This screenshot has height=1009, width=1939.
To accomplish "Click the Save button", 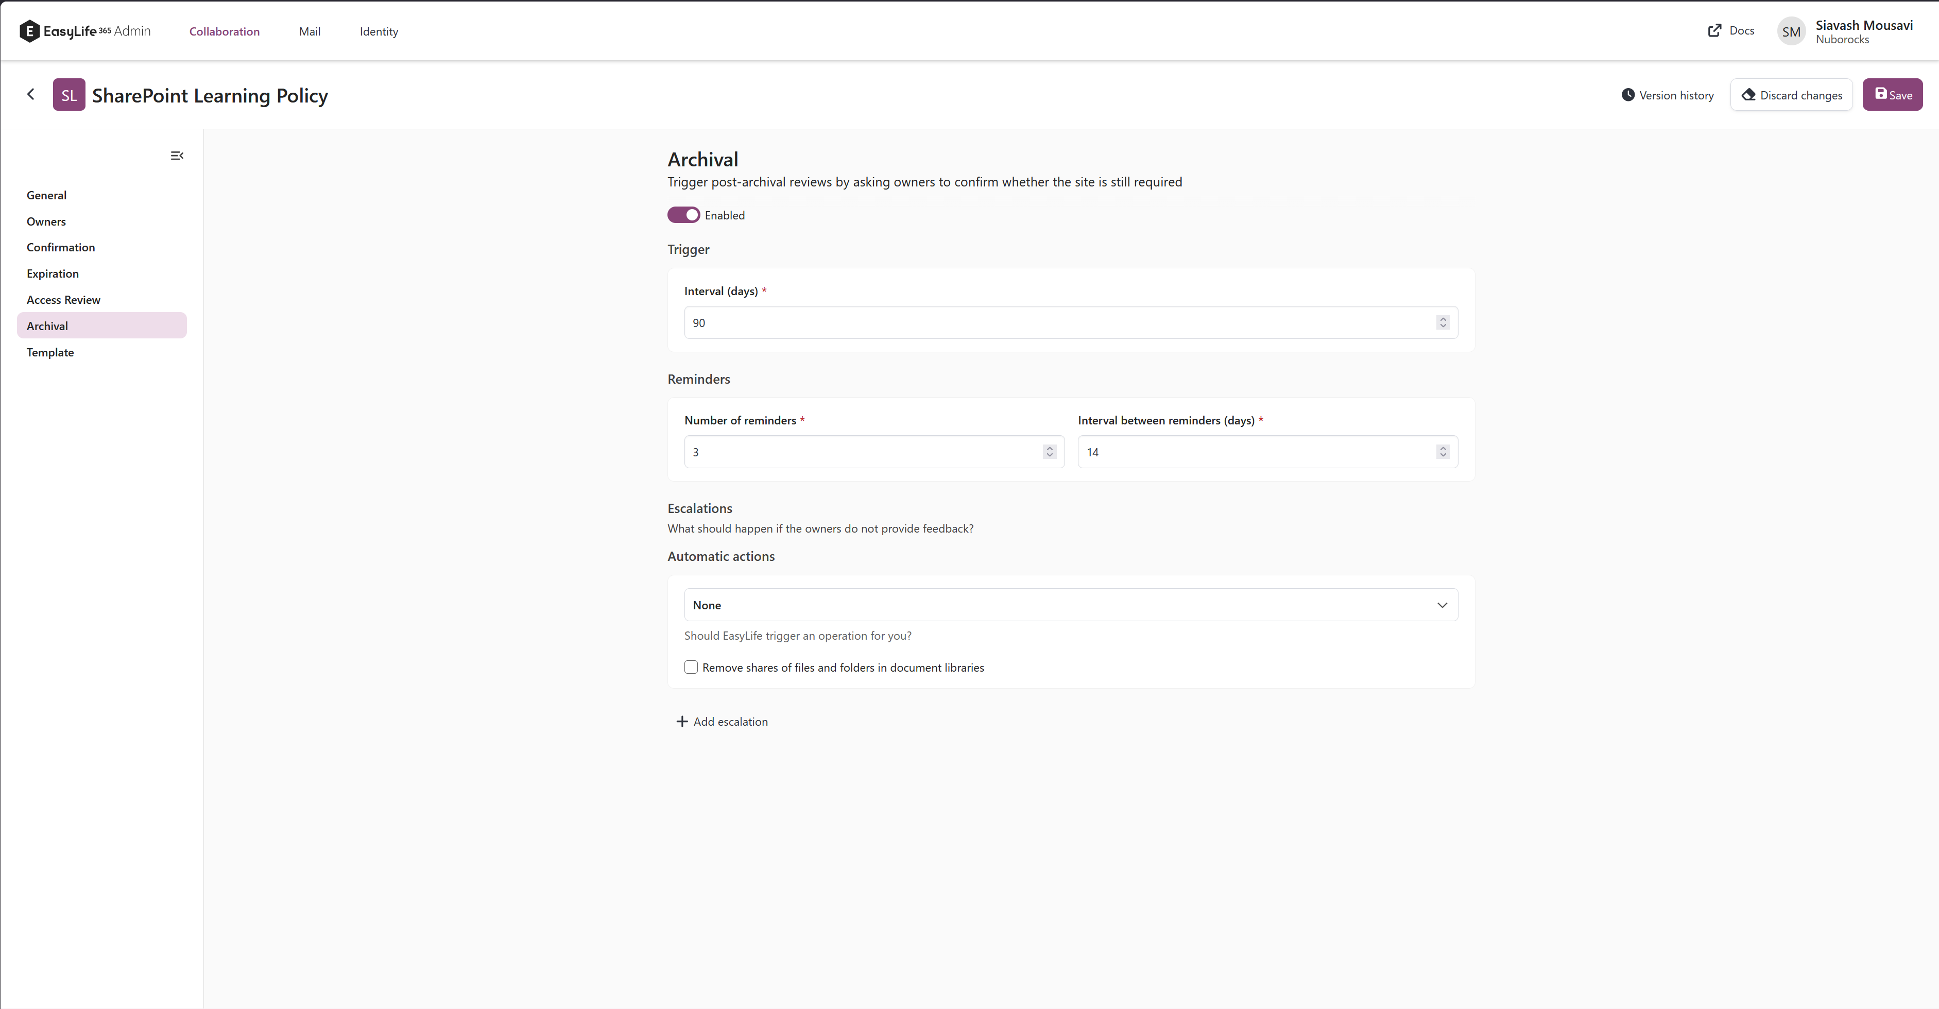I will tap(1892, 95).
